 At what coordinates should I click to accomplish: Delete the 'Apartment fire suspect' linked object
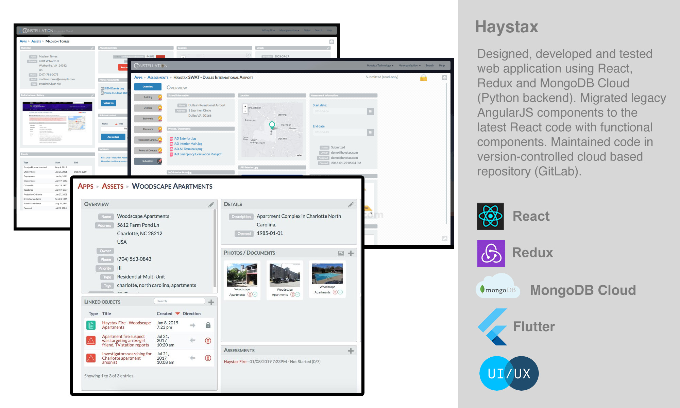(208, 340)
